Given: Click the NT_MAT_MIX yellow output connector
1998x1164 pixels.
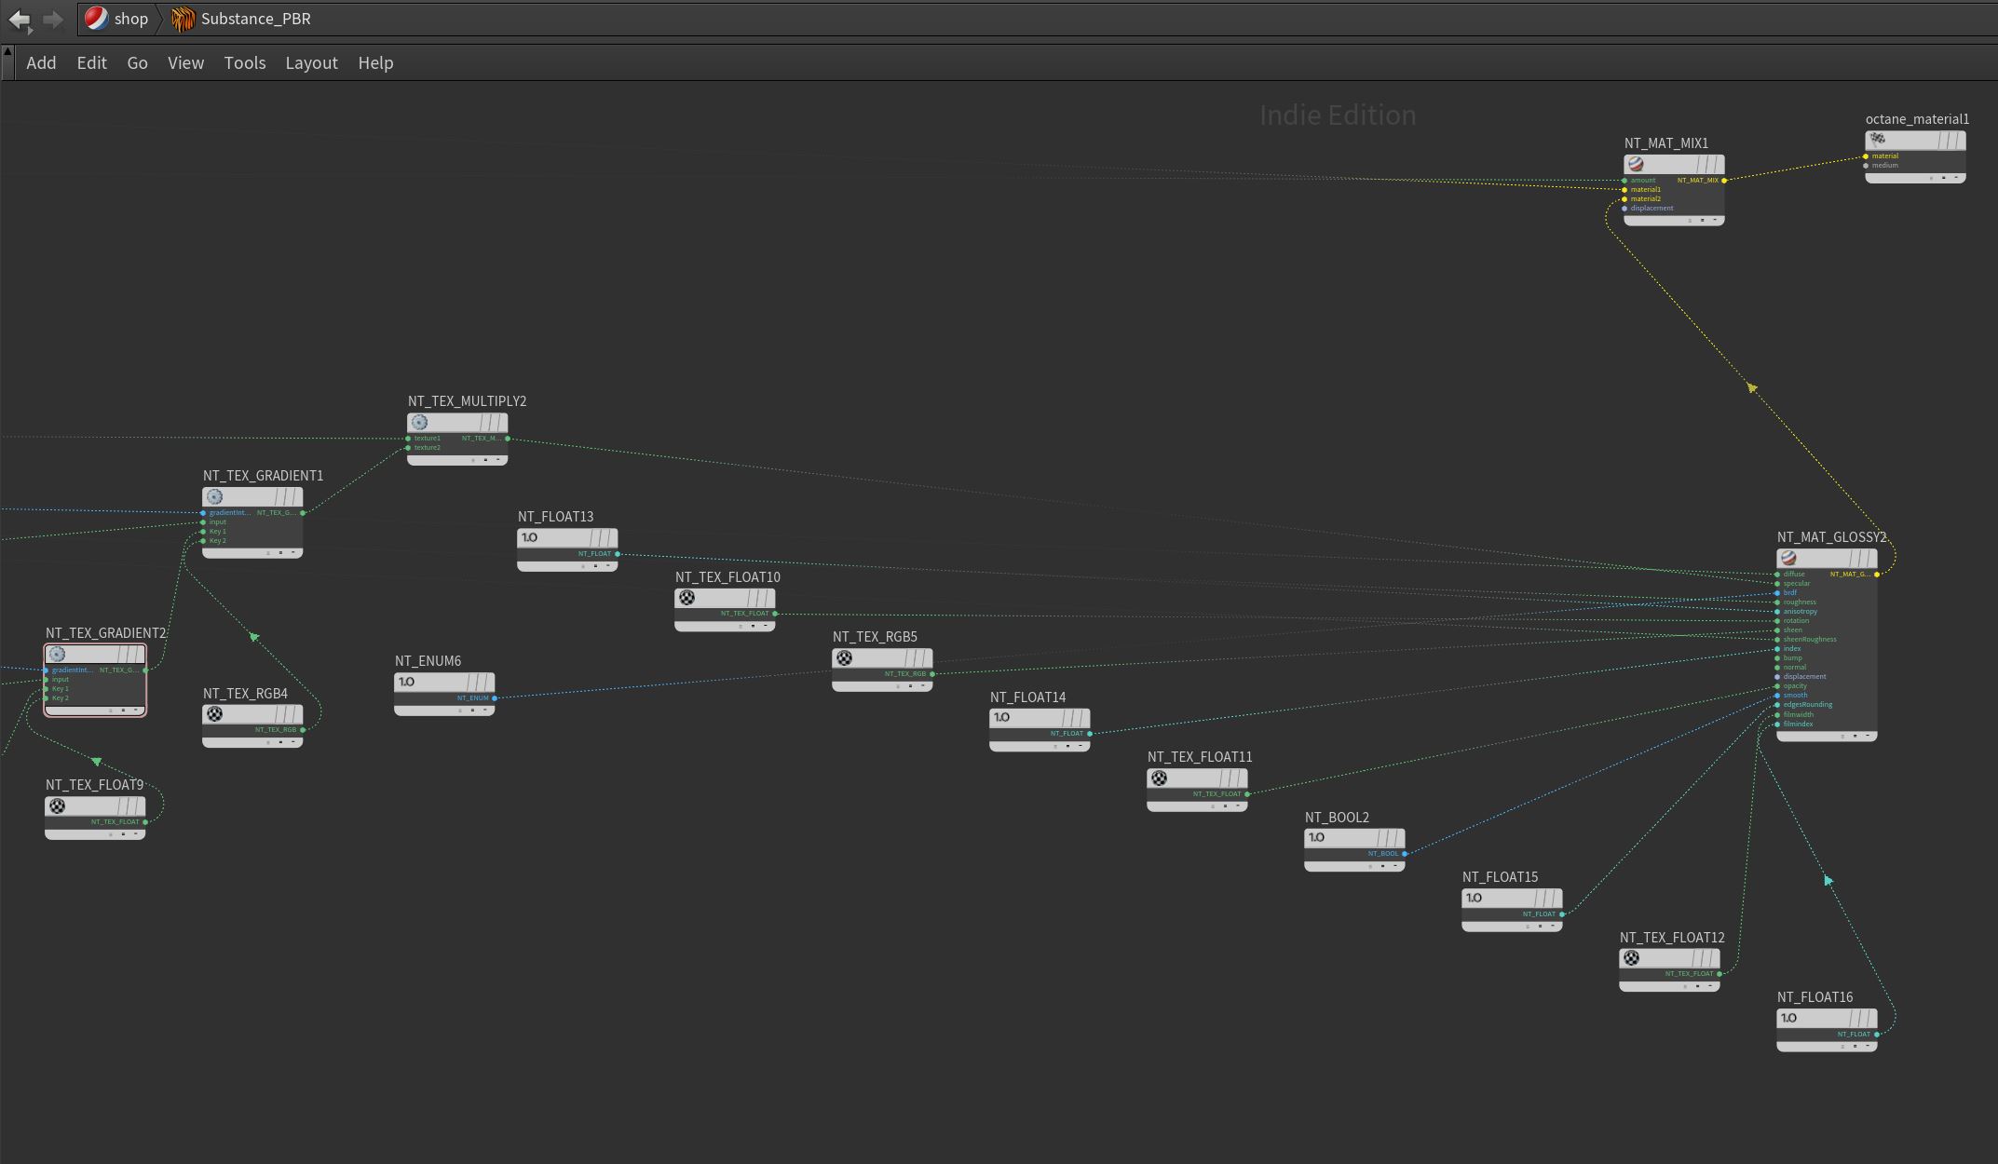Looking at the screenshot, I should coord(1724,181).
